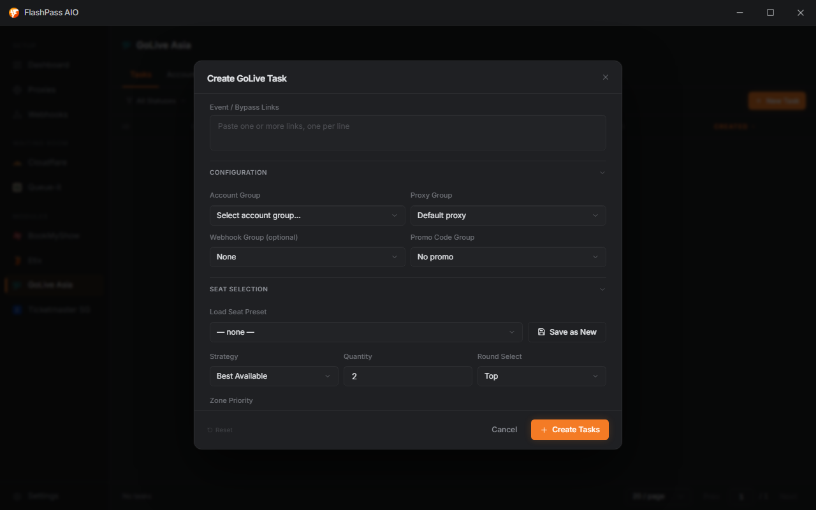The height and width of the screenshot is (510, 816).
Task: Open Proxies in the sidebar
Action: click(55, 90)
